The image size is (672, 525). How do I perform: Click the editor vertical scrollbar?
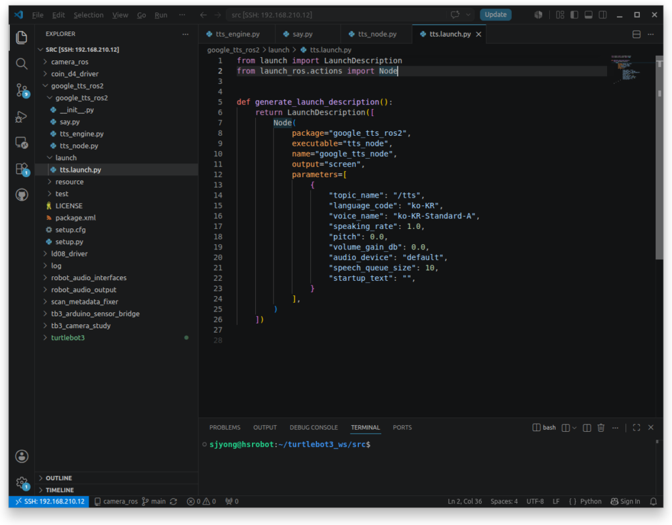(x=659, y=159)
